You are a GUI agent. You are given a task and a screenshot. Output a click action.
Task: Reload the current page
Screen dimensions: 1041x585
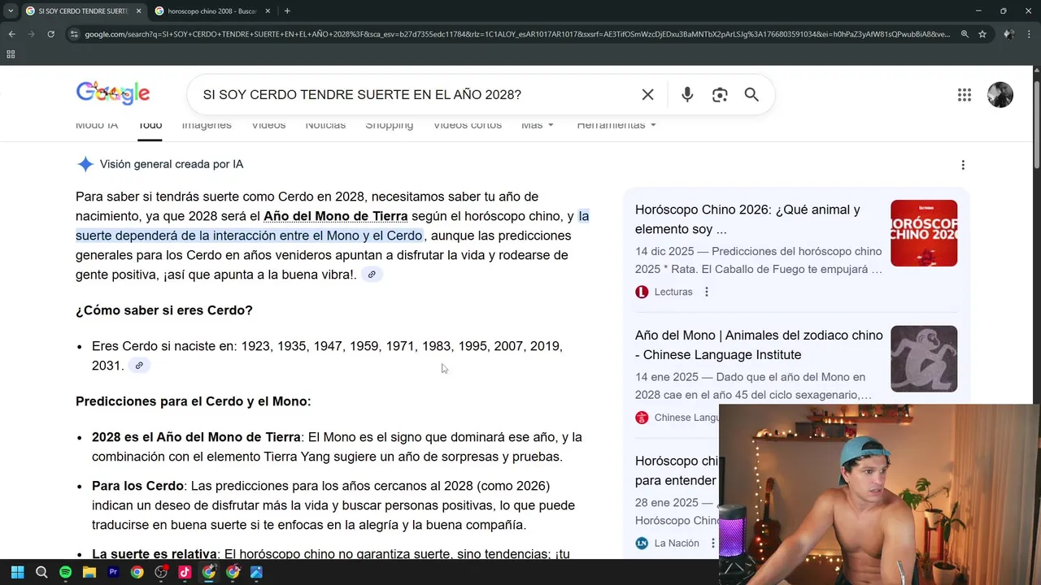[x=50, y=34]
